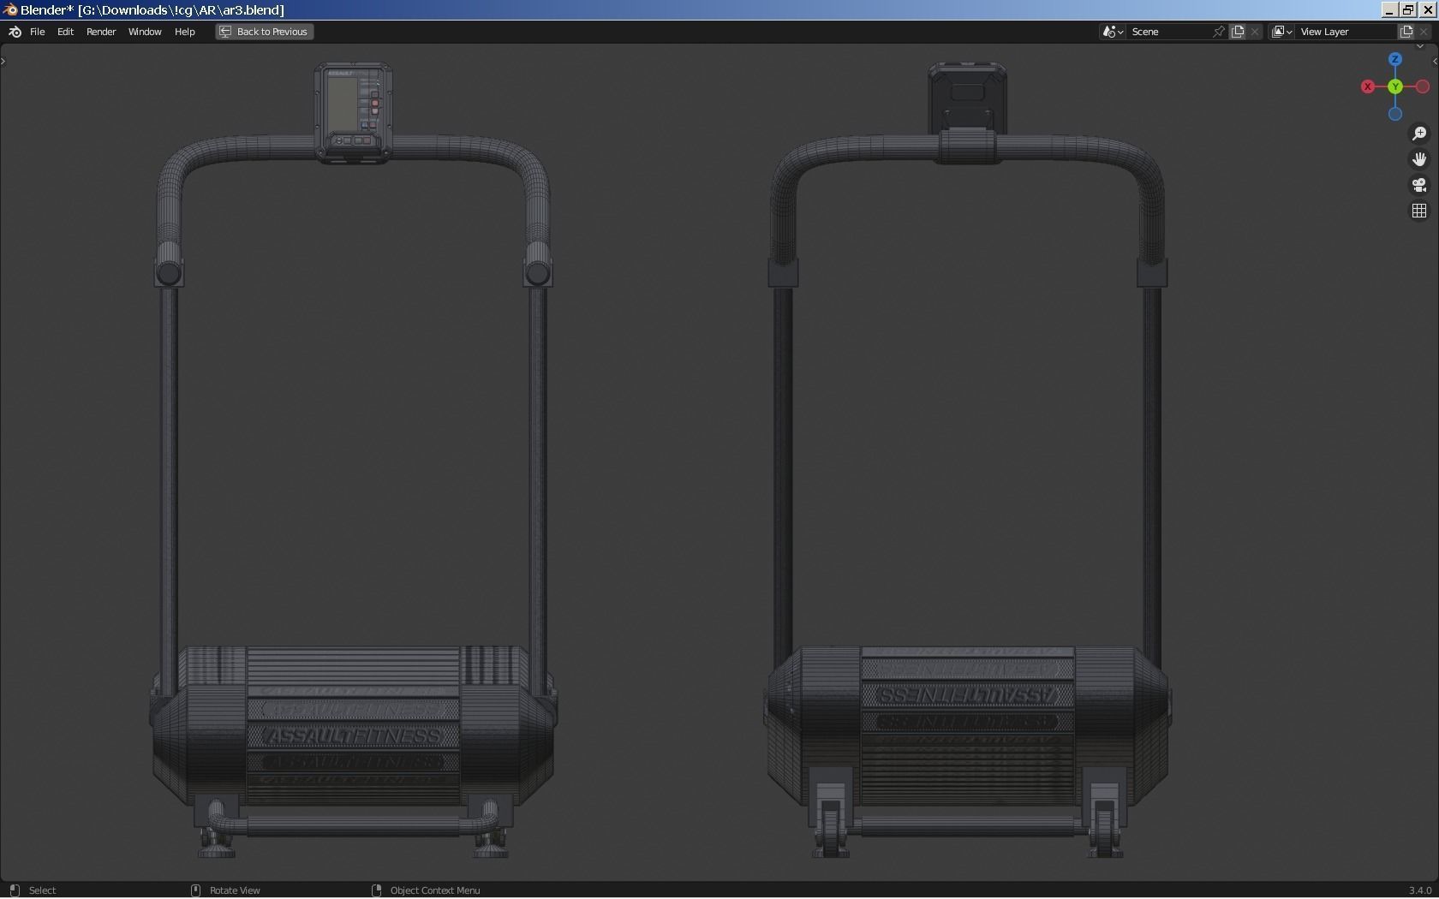The image size is (1439, 899).
Task: Click the negative Z sphere on the gizmo
Action: coord(1395,114)
